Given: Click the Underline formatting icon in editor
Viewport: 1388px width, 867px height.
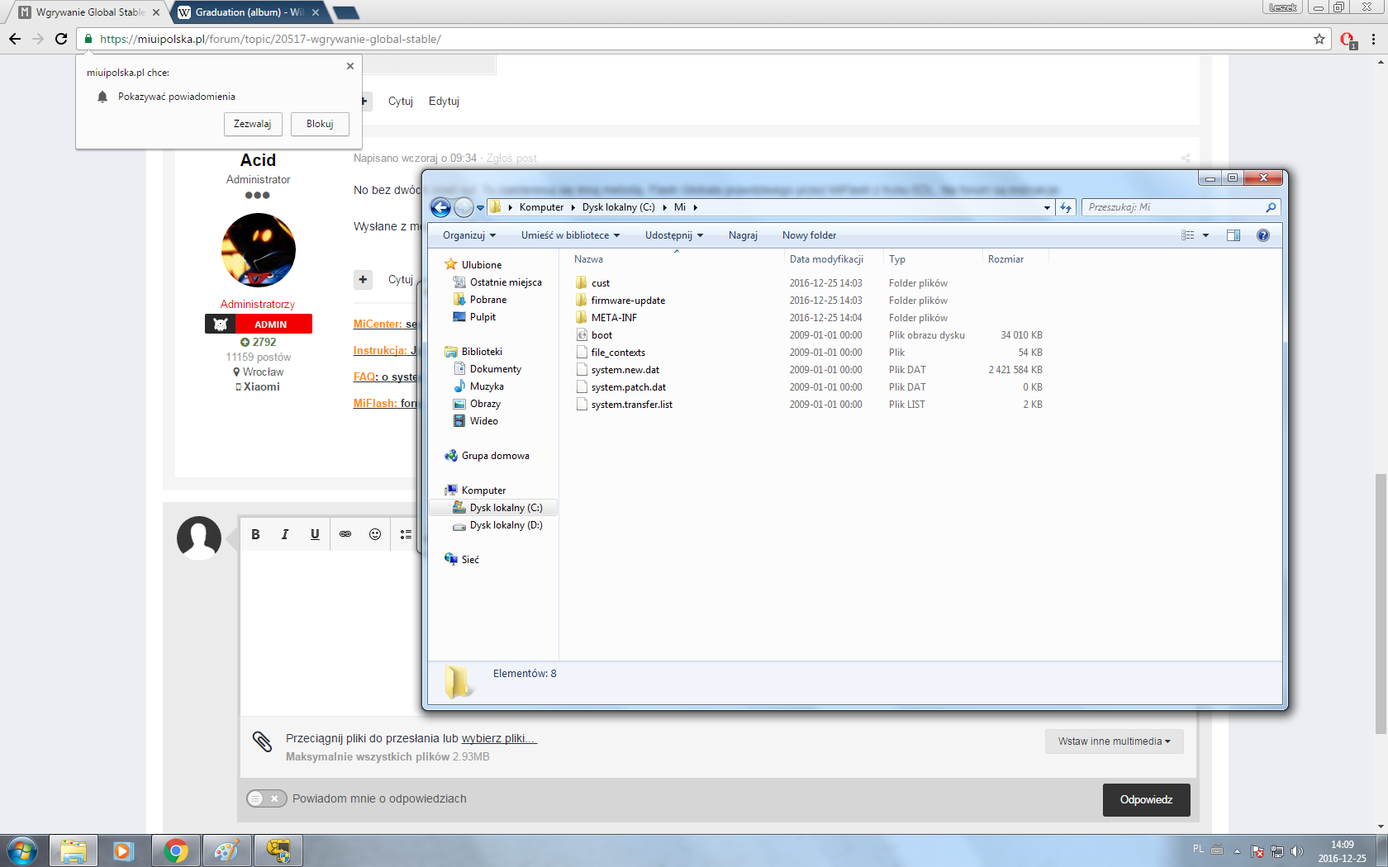Looking at the screenshot, I should [315, 534].
